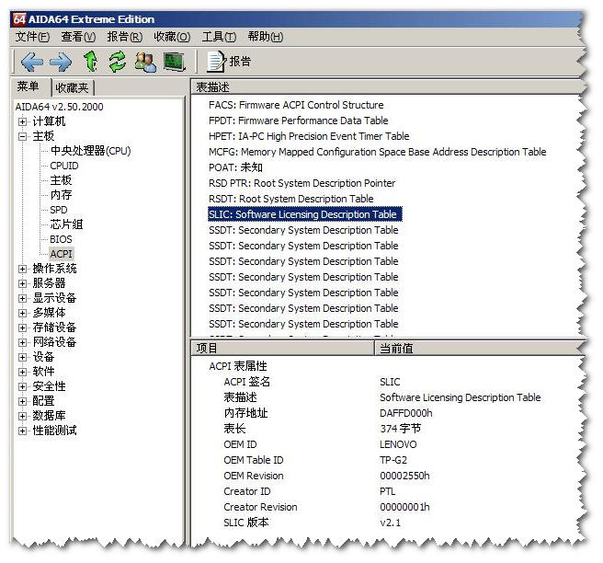Screen dimensions: 603x563
Task: Select the 主板 child item under 主板
Action: (x=61, y=180)
